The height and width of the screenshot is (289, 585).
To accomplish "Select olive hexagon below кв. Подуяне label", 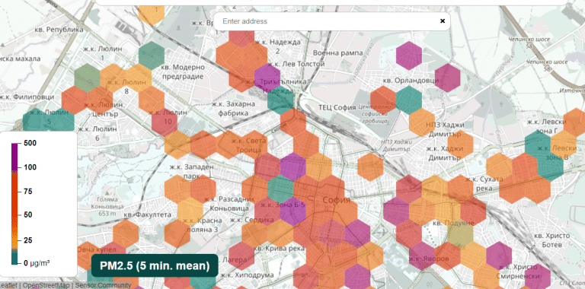I will pyautogui.click(x=460, y=234).
